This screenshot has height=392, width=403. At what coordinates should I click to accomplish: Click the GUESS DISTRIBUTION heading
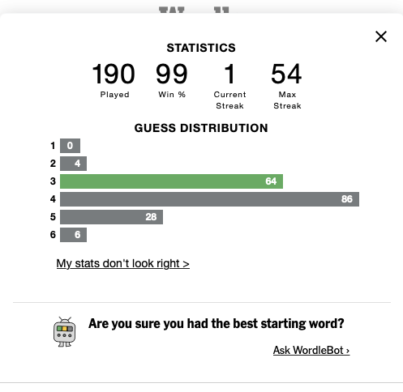201,128
